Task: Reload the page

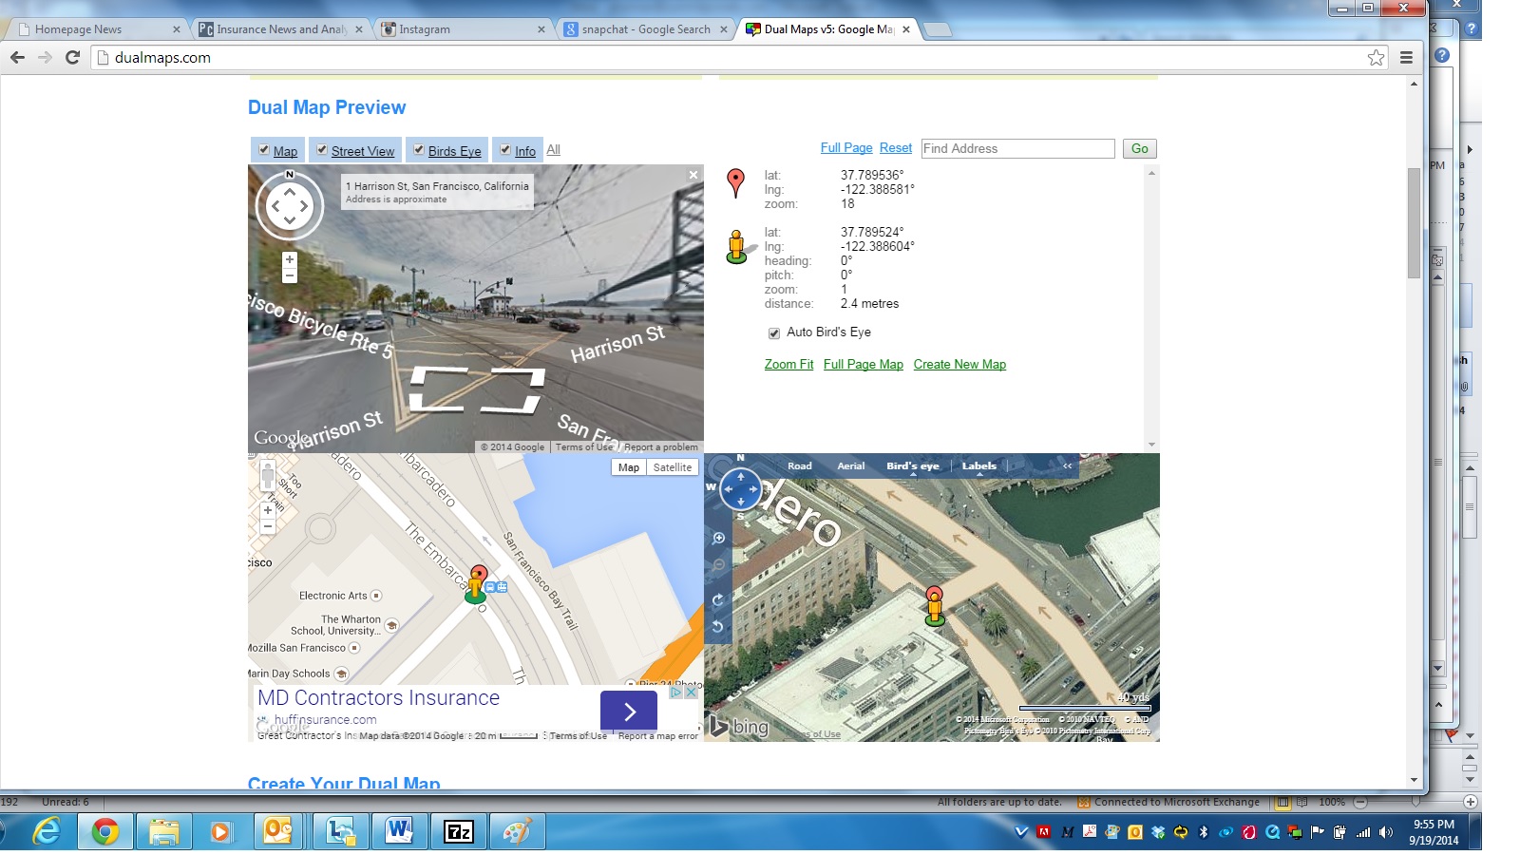Action: [x=72, y=58]
